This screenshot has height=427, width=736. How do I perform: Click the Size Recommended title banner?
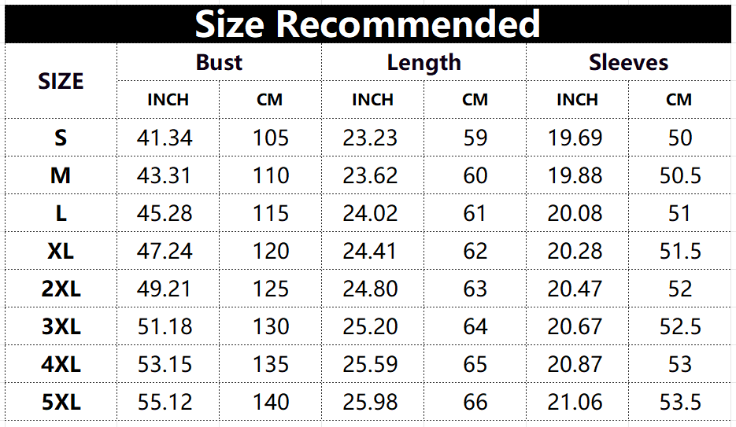coord(368,24)
